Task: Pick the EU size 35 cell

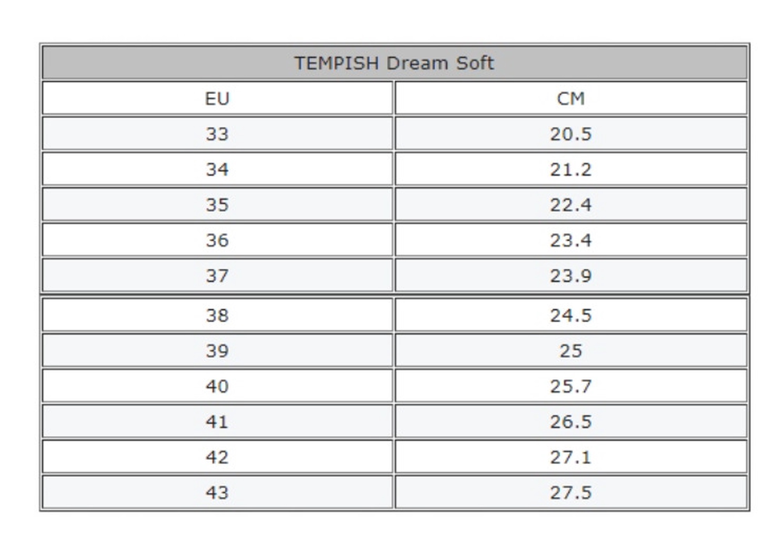Action: 217,205
